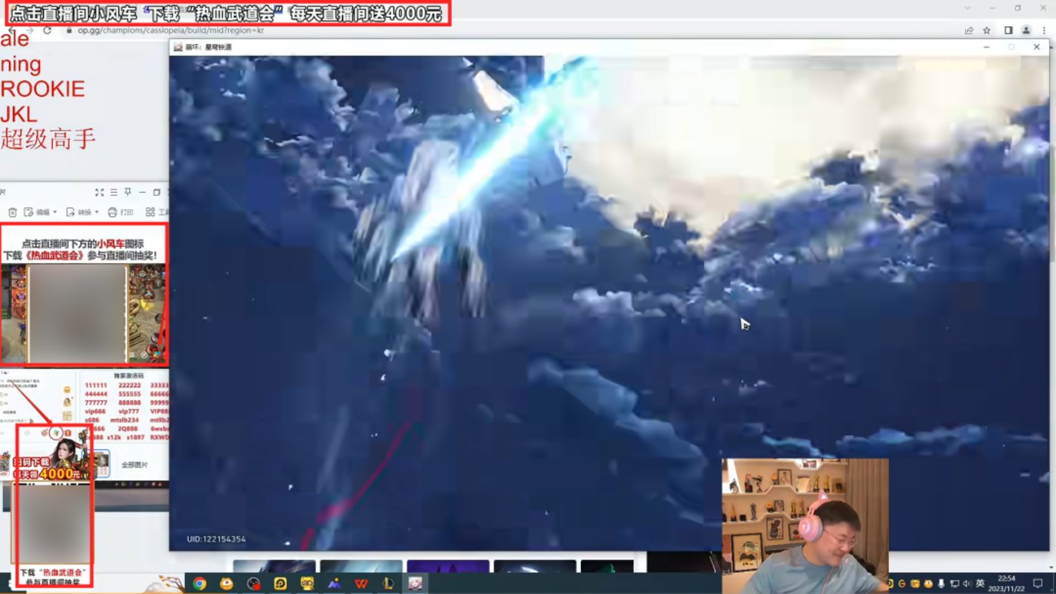Open the fullscreen arrows icon in image viewer
The height and width of the screenshot is (594, 1056).
[x=99, y=193]
